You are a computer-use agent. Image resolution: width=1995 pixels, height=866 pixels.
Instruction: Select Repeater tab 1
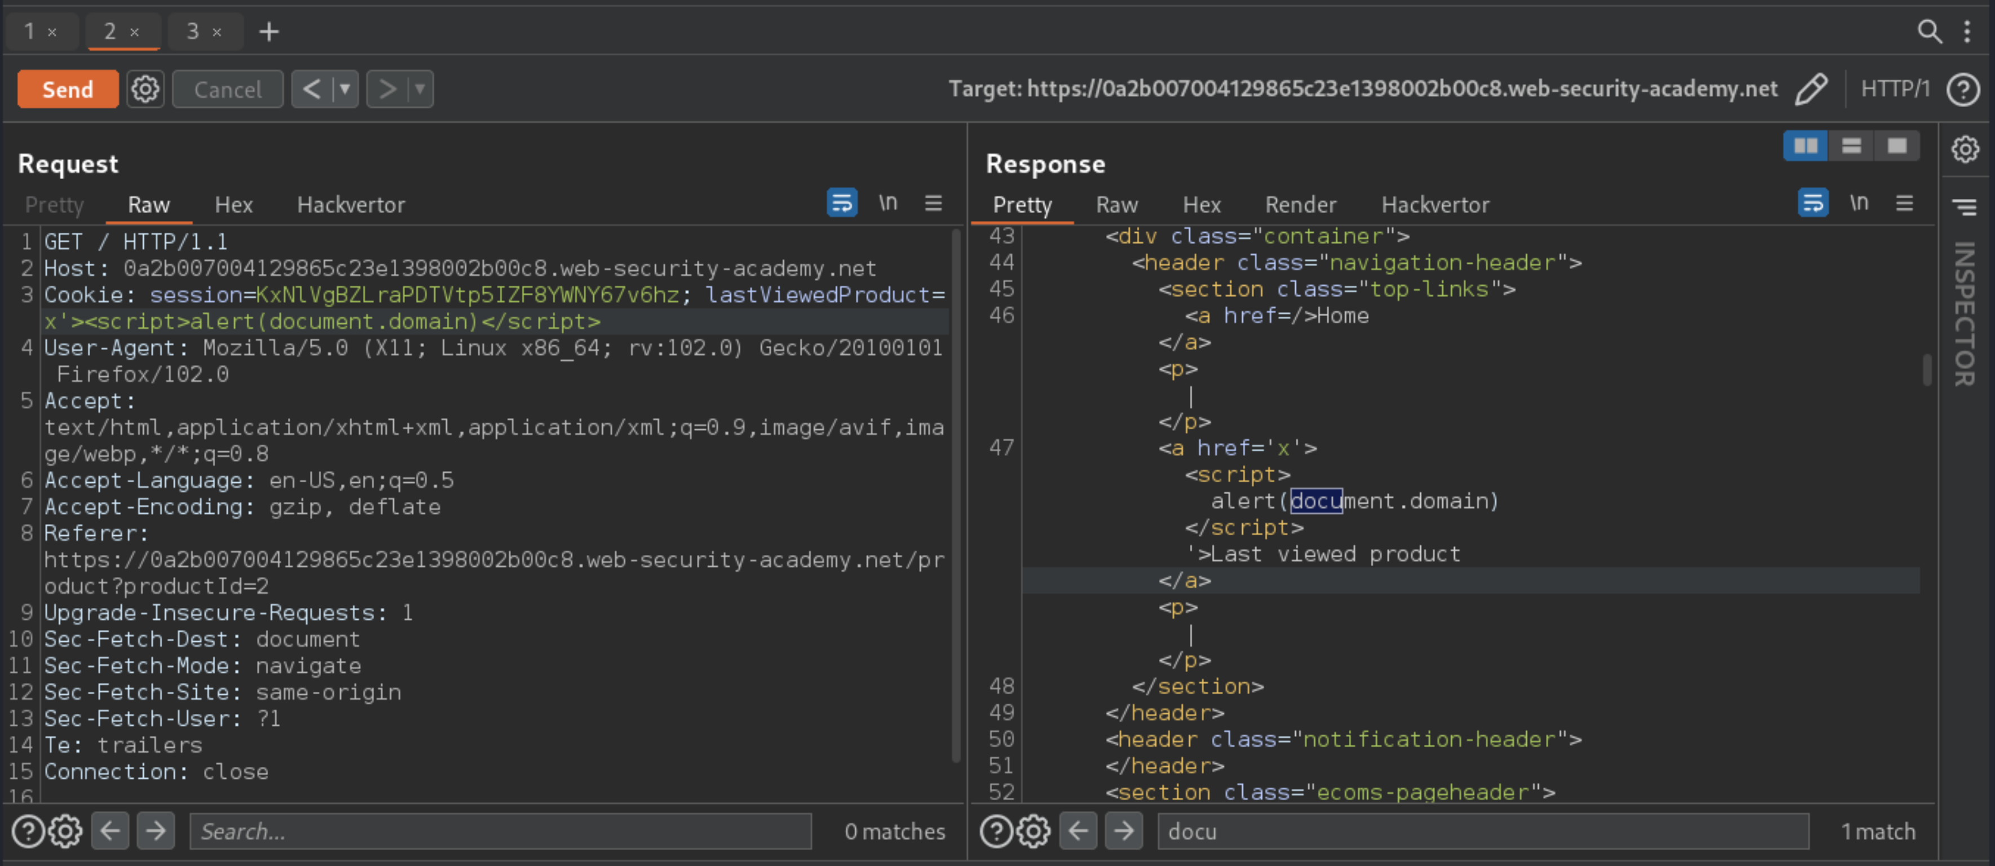(x=29, y=31)
